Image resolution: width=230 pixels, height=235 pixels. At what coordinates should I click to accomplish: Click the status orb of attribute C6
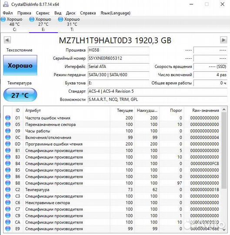[8, 203]
